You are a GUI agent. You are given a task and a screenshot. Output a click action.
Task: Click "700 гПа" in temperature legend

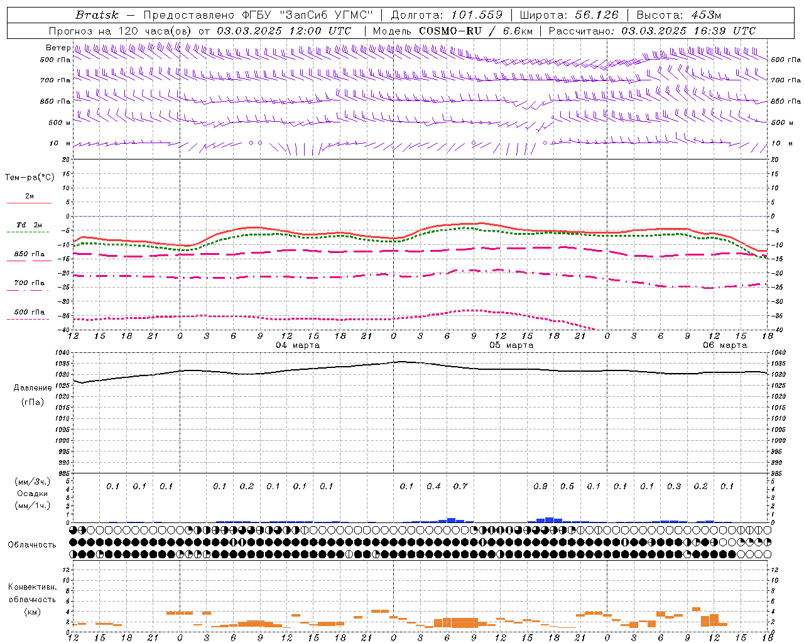point(30,283)
